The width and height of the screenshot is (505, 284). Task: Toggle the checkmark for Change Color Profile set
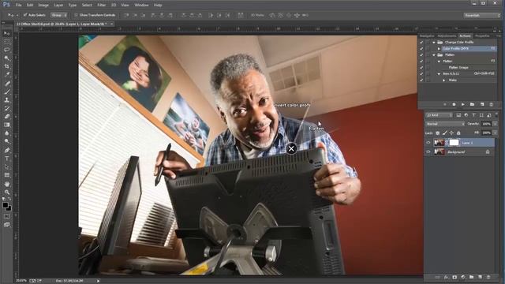[x=421, y=42]
